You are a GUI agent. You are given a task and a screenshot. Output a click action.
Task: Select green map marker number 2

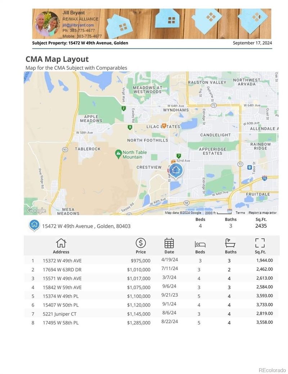(123, 109)
